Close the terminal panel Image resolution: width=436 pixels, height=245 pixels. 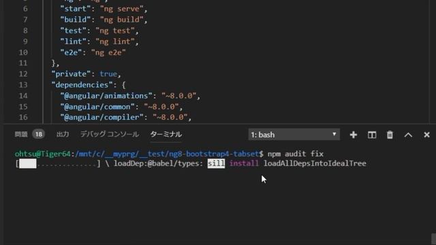(x=426, y=135)
